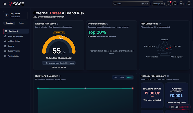Open the Dashboard menu item

(x=16, y=31)
